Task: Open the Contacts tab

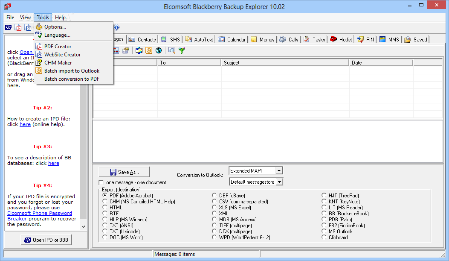Action: pos(142,40)
